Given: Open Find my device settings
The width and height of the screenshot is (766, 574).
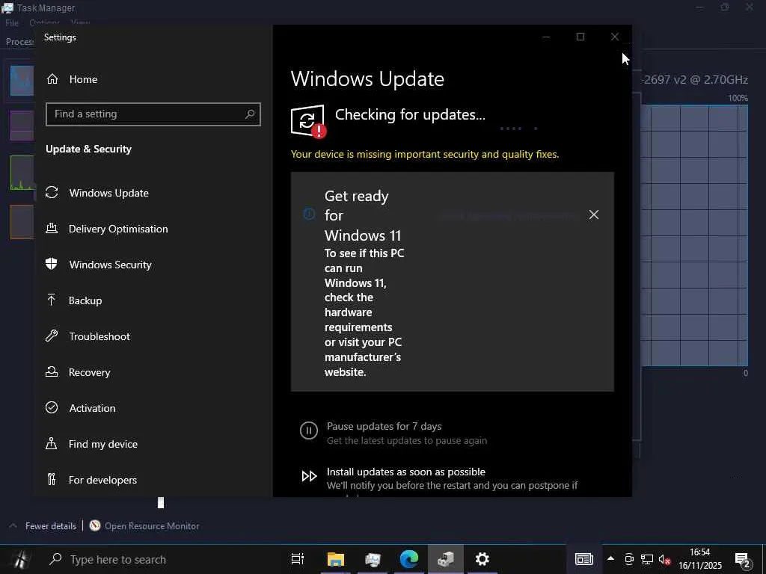Looking at the screenshot, I should (x=102, y=444).
